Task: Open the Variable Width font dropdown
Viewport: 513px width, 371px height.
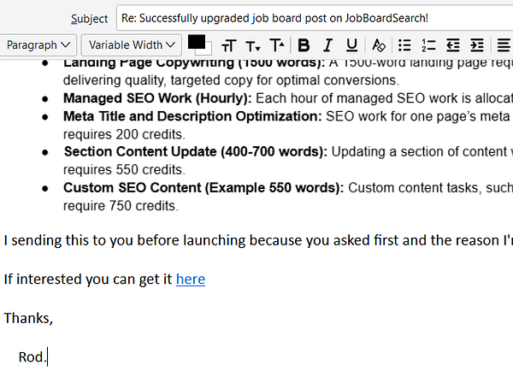Action: coord(133,44)
